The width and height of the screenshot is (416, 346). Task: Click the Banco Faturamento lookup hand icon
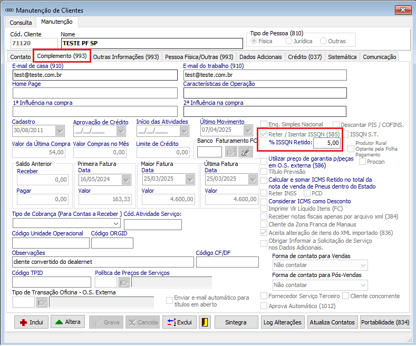(x=231, y=152)
